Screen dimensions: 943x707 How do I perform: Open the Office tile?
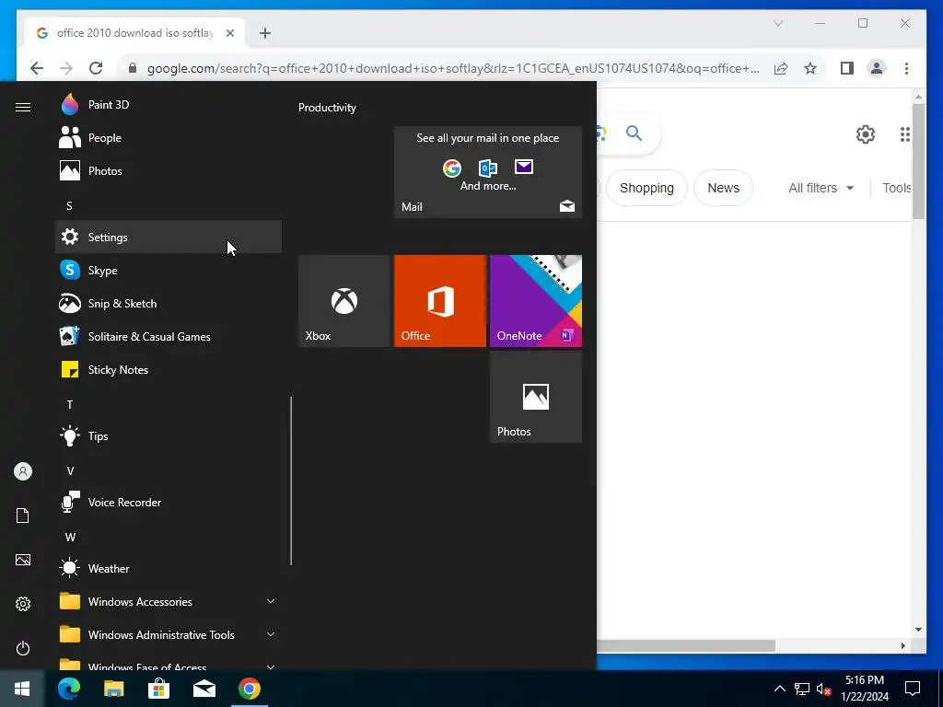(439, 301)
